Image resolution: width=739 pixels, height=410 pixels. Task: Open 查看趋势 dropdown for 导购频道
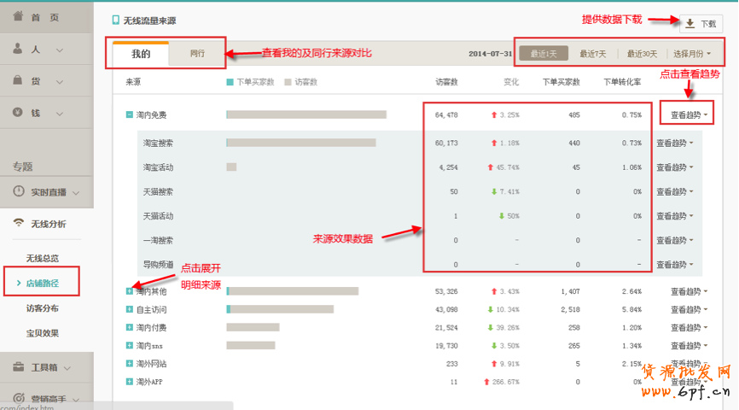[x=675, y=264]
